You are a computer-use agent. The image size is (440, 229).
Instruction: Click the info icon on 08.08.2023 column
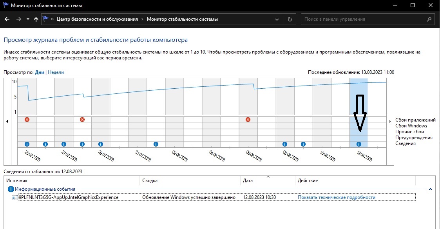pyautogui.click(x=285, y=144)
